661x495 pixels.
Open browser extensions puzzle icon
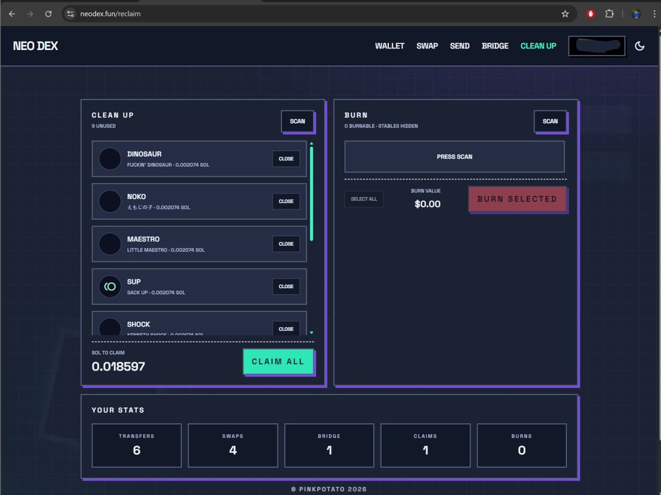(609, 14)
